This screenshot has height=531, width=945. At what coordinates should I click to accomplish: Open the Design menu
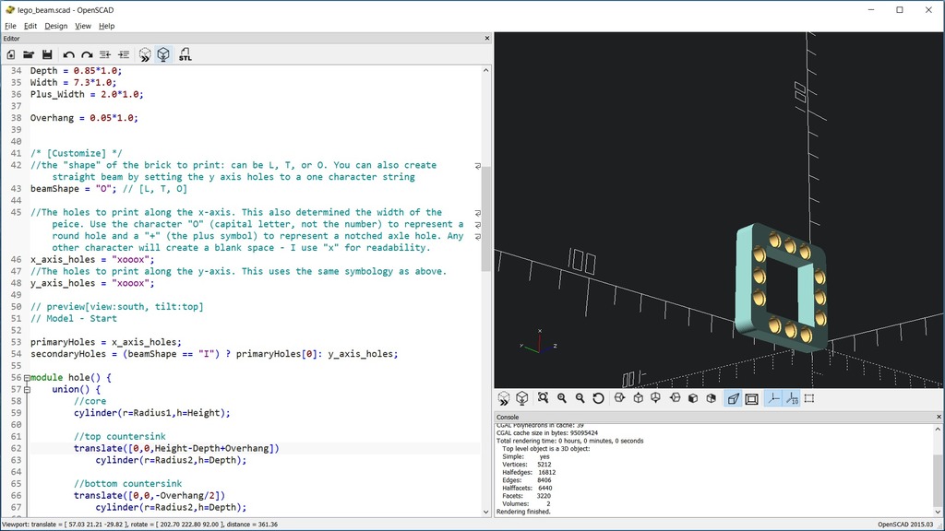(56, 26)
